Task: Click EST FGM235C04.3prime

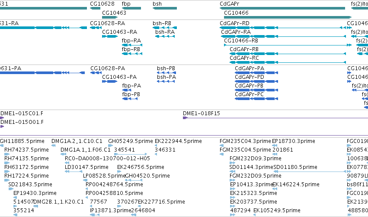Action: (245, 141)
